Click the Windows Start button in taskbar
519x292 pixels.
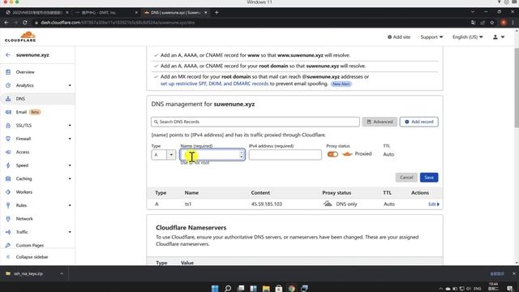coord(215,289)
